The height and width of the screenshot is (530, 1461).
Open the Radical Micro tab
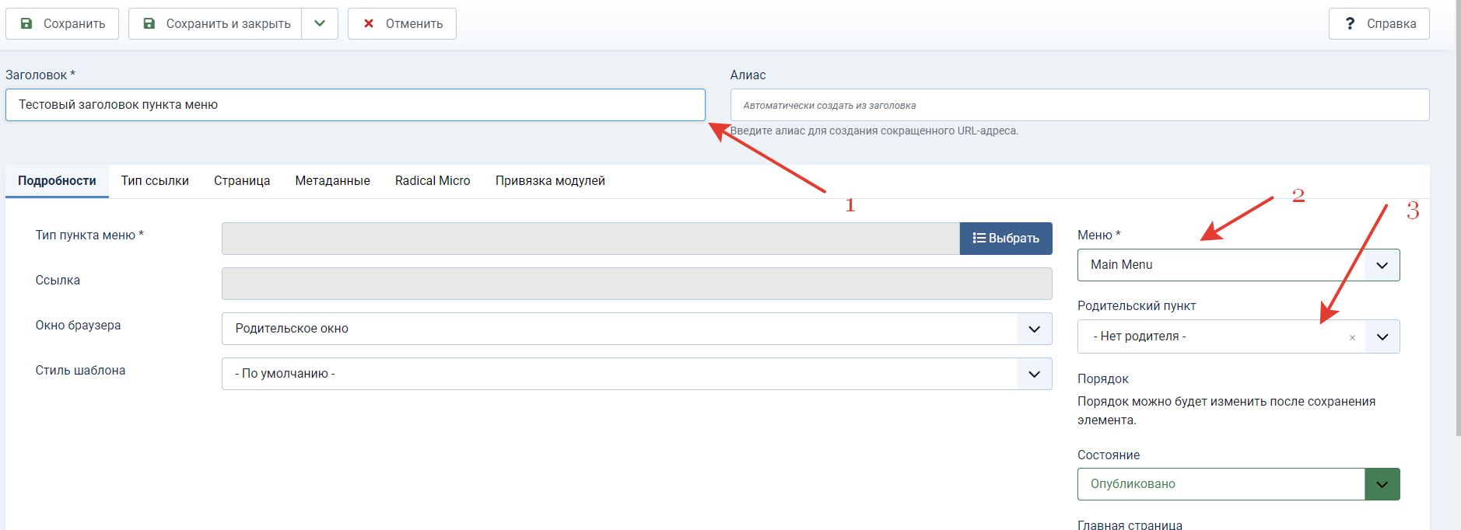pyautogui.click(x=433, y=181)
